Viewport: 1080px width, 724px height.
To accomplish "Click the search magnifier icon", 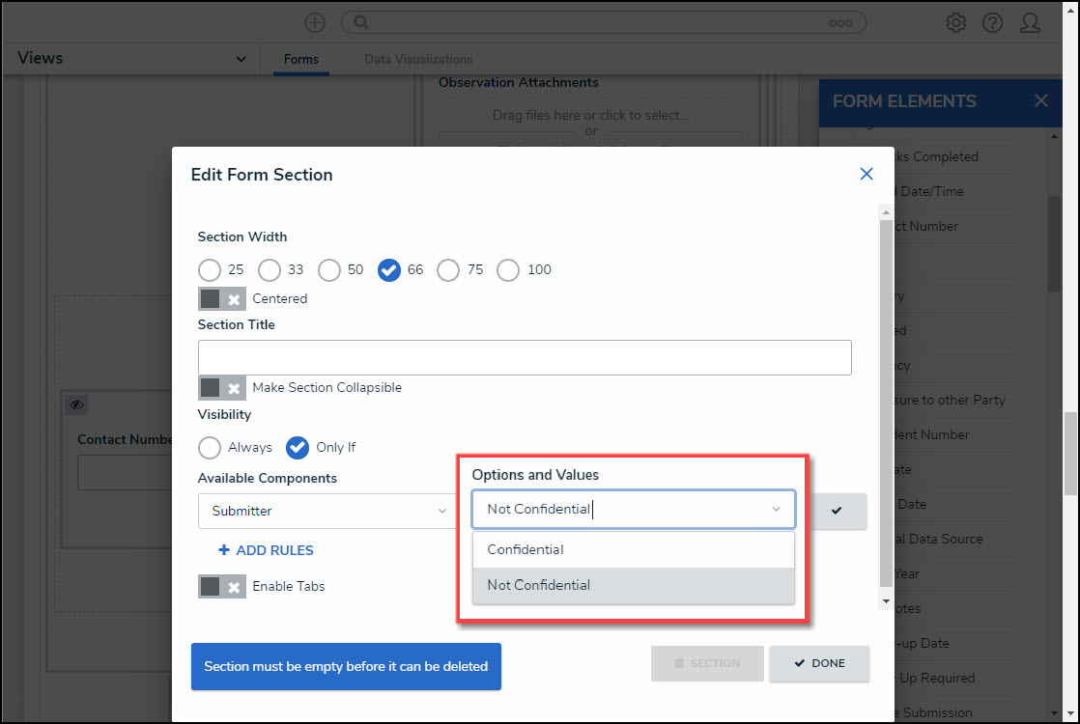I will (x=361, y=23).
